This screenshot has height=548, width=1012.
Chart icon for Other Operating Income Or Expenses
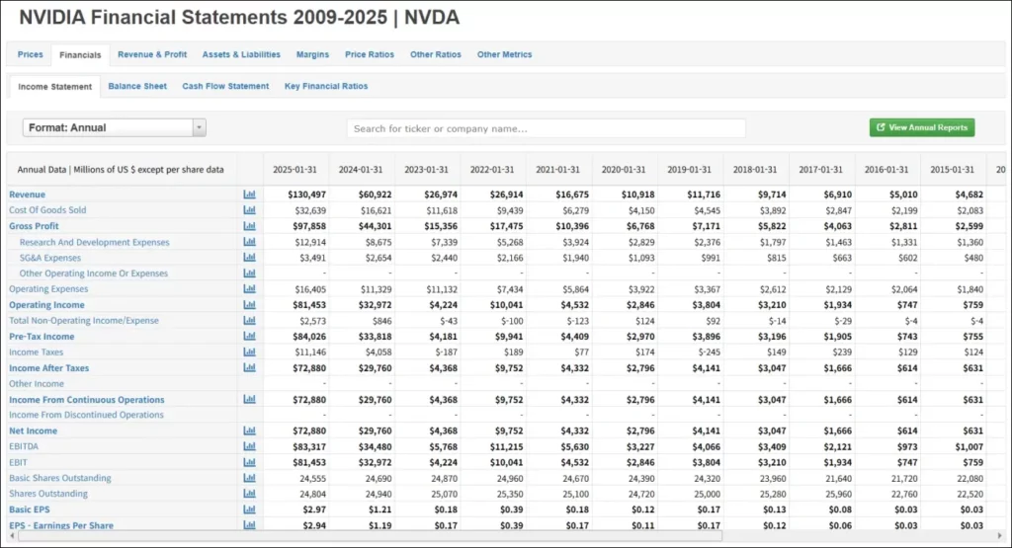pos(249,274)
